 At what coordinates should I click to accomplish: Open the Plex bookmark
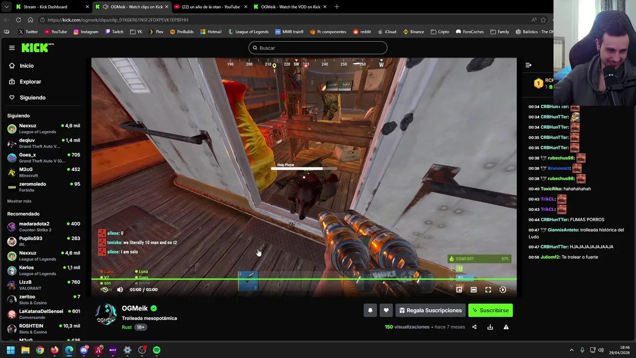point(156,32)
